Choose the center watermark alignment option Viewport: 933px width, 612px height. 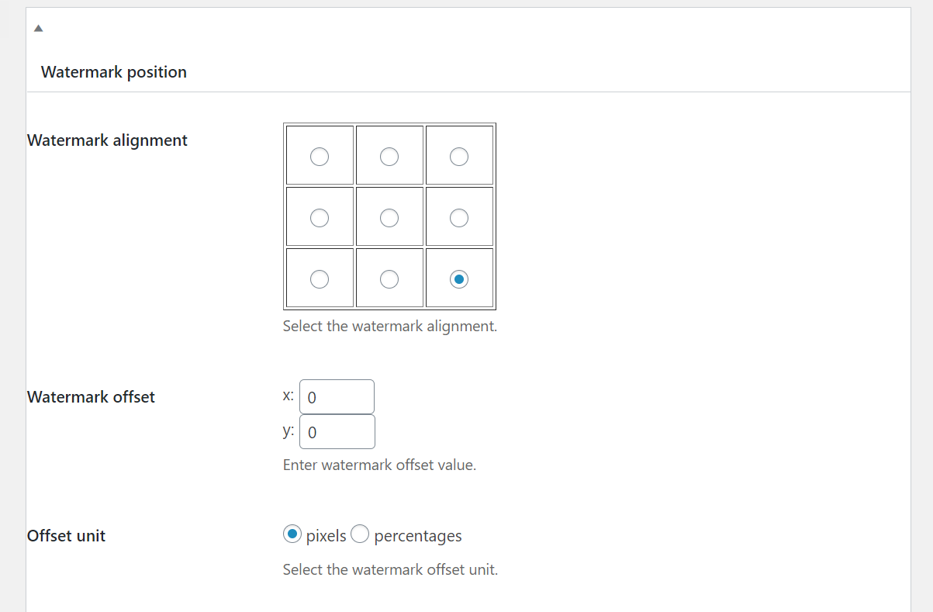[x=389, y=218]
